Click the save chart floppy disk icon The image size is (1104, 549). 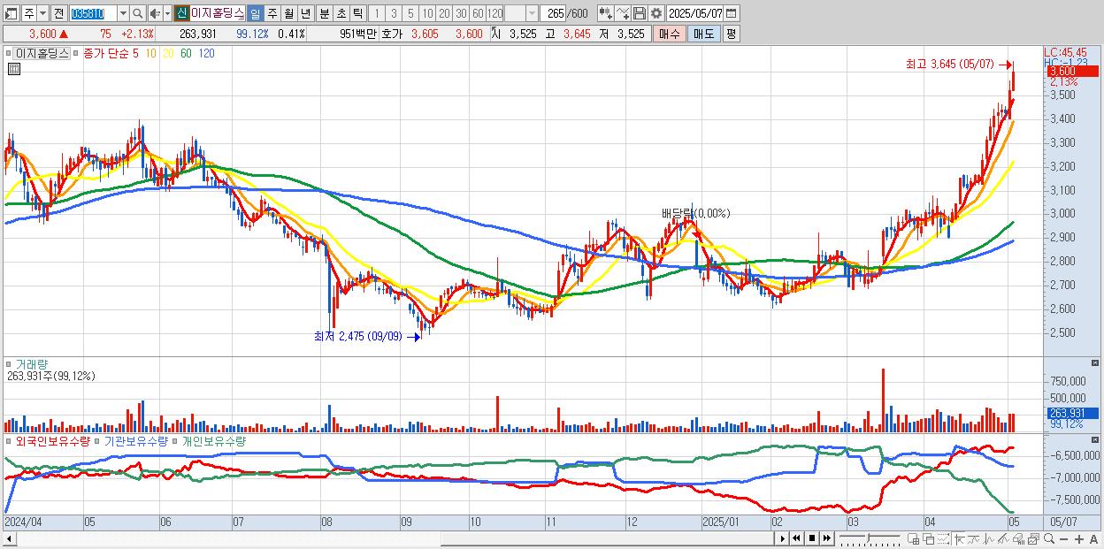tap(640, 13)
